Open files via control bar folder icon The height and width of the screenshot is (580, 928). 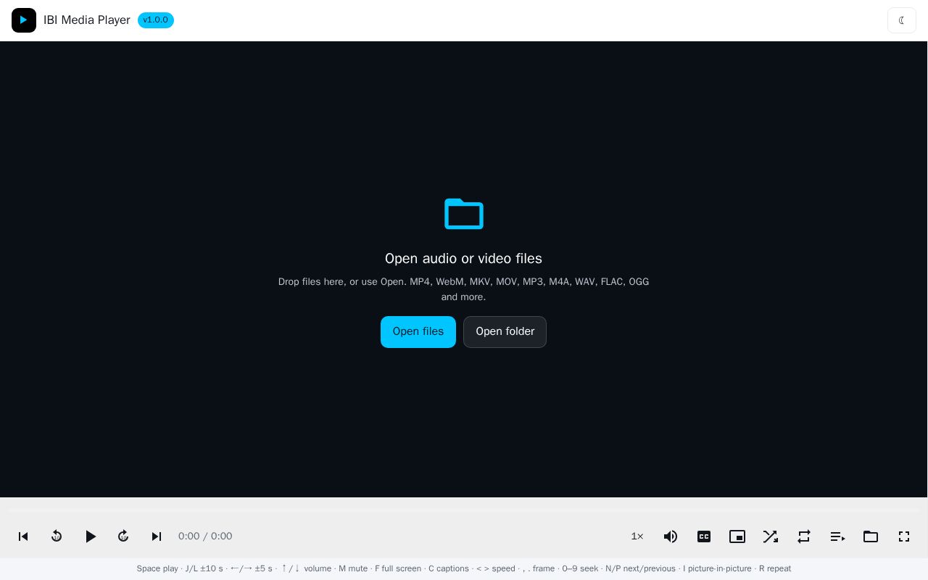[871, 536]
